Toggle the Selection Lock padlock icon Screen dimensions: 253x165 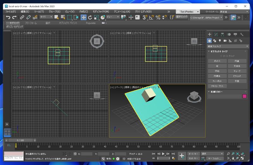click(x=70, y=154)
